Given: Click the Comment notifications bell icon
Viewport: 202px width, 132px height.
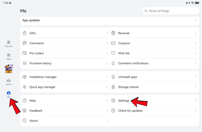Looking at the screenshot, I should click(113, 63).
